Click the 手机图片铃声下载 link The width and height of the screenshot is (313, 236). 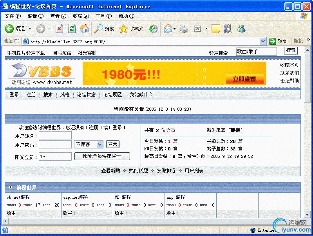point(26,53)
